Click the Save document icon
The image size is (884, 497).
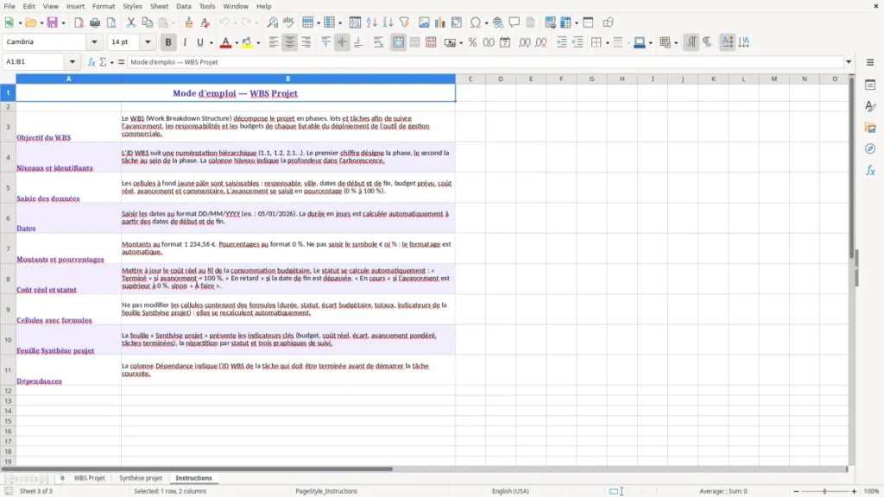tap(52, 22)
